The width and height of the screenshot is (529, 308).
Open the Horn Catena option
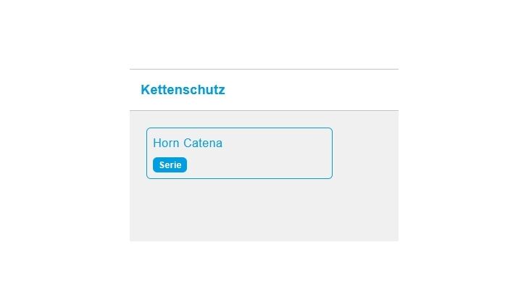pos(239,153)
